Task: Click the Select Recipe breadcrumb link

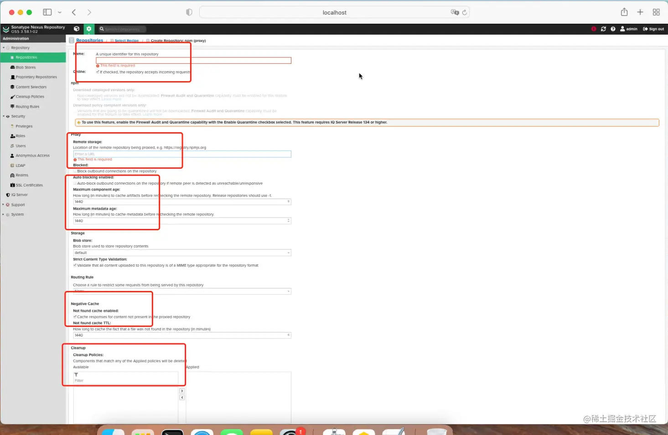Action: 127,41
